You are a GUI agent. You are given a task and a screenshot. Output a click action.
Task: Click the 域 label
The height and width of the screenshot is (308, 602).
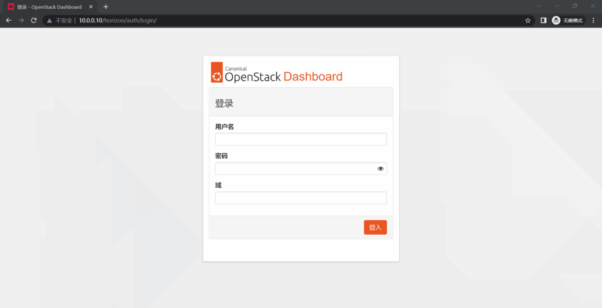pyautogui.click(x=218, y=185)
